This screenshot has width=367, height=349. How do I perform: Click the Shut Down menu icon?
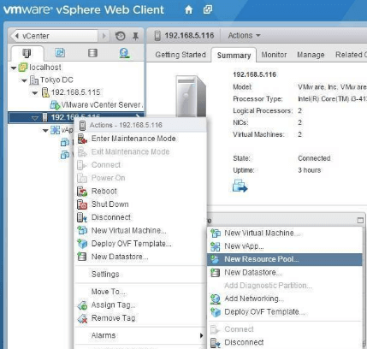[82, 204]
